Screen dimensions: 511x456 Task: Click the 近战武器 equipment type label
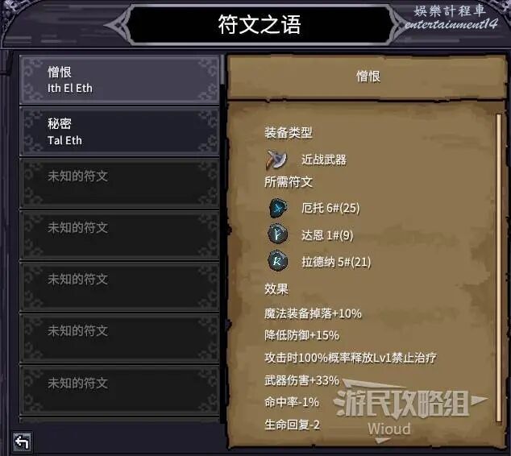(324, 160)
